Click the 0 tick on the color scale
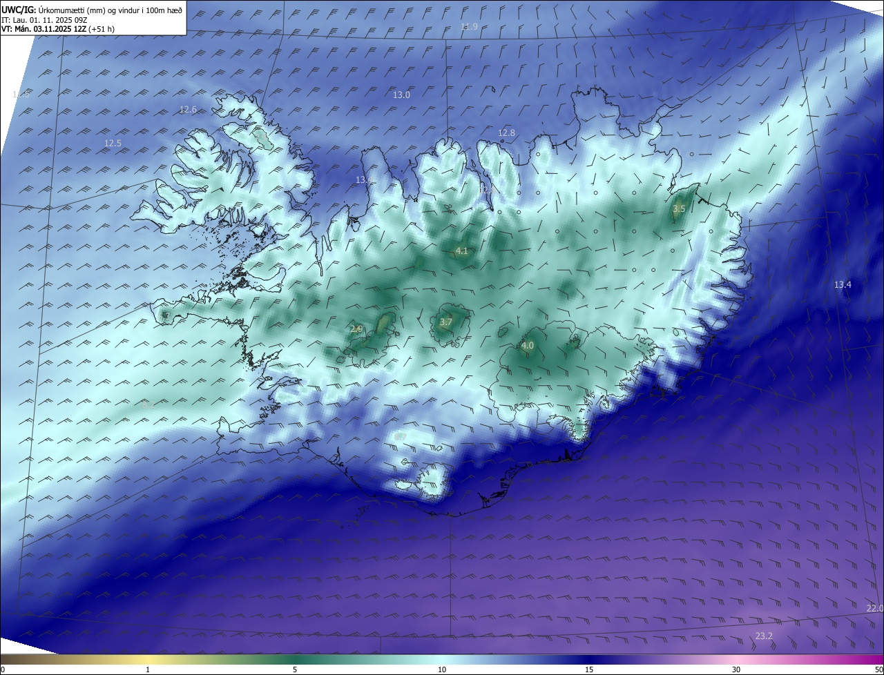884x675 pixels. pyautogui.click(x=3, y=669)
